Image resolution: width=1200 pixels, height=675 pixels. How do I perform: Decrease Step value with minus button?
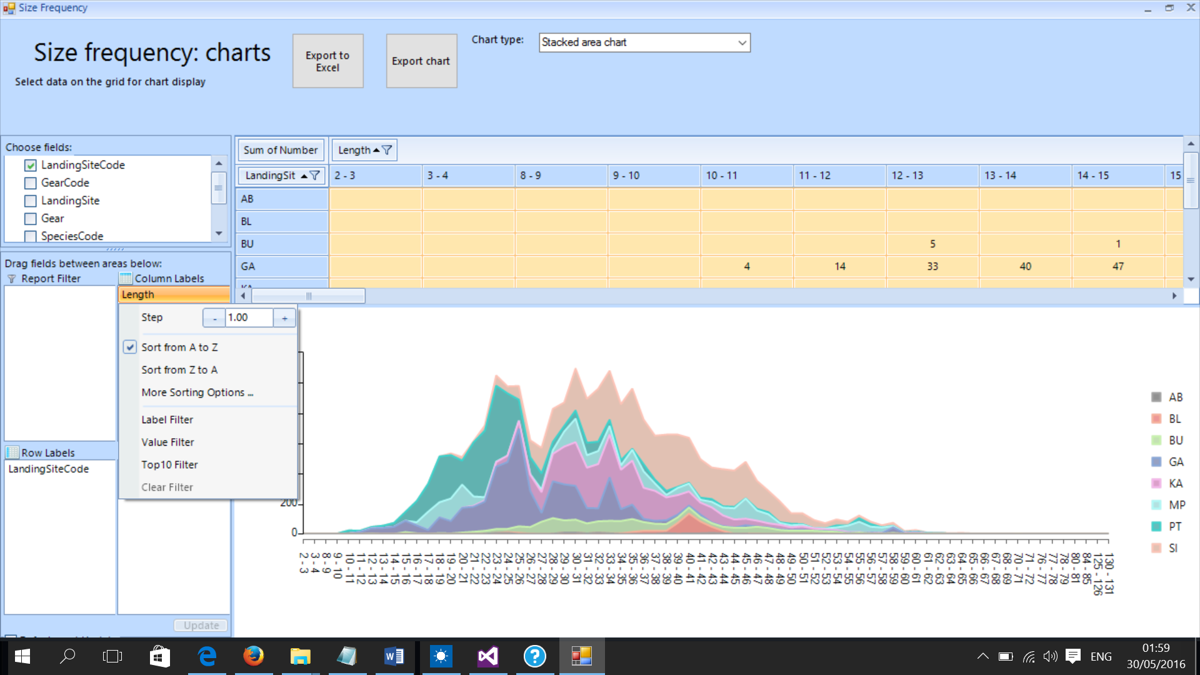214,318
